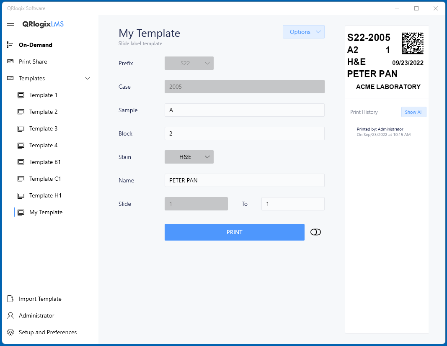Viewport: 447px width, 346px height.
Task: Select Template 1 in sidebar
Action: (43, 95)
